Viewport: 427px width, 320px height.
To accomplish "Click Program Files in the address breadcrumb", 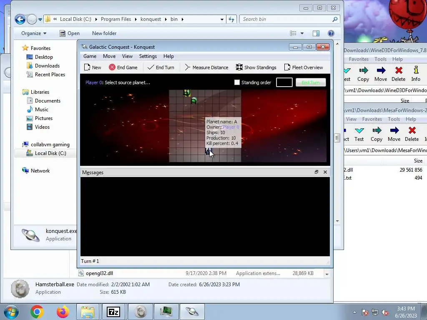I will tap(116, 19).
